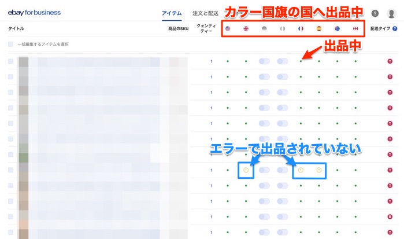Click the United States flag column icon

pyautogui.click(x=228, y=28)
